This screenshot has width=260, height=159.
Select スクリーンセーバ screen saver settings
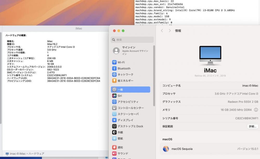coord(128,114)
